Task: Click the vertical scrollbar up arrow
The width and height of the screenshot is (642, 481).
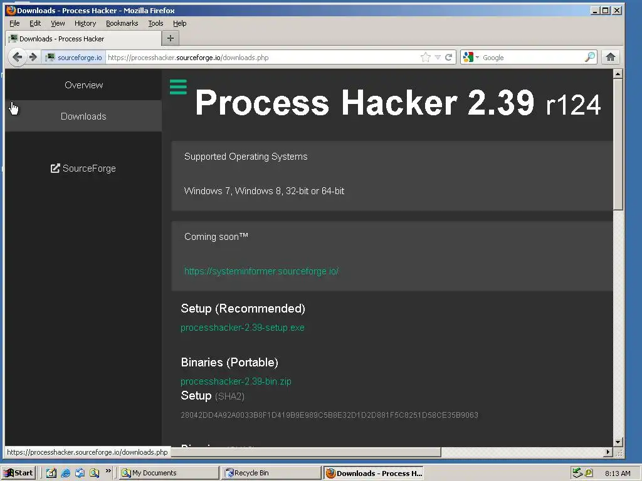Action: point(618,74)
